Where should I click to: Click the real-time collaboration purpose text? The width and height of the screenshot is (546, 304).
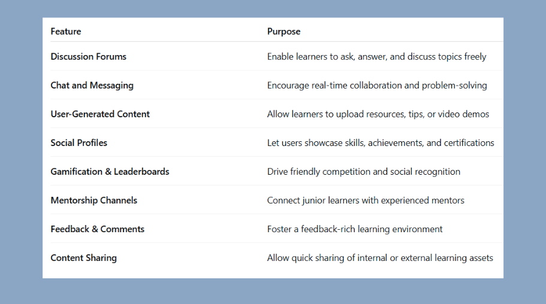pos(377,86)
